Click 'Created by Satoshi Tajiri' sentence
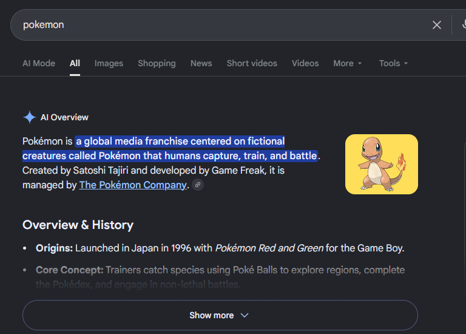Viewport: 466px width, 334px height. (x=154, y=177)
